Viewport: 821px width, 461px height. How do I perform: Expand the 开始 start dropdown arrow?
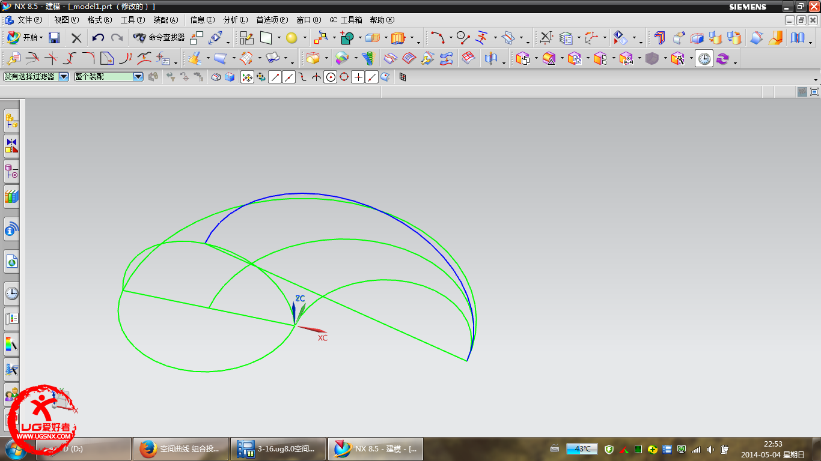[41, 38]
